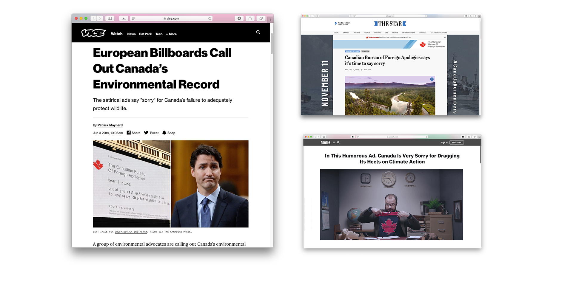
Task: Open the Watch menu item on VICE
Action: click(x=117, y=34)
